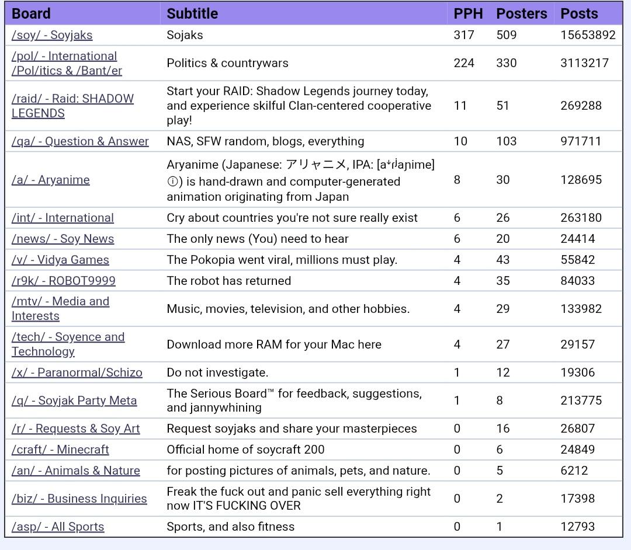Visit the /tech/ Soyence and Technology board
Screen dimensions: 631x550
[68, 337]
